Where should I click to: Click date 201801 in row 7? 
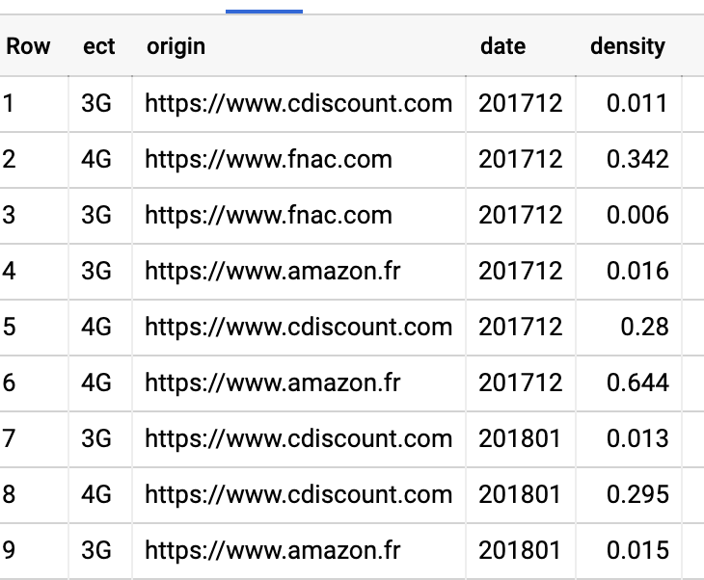click(x=520, y=438)
